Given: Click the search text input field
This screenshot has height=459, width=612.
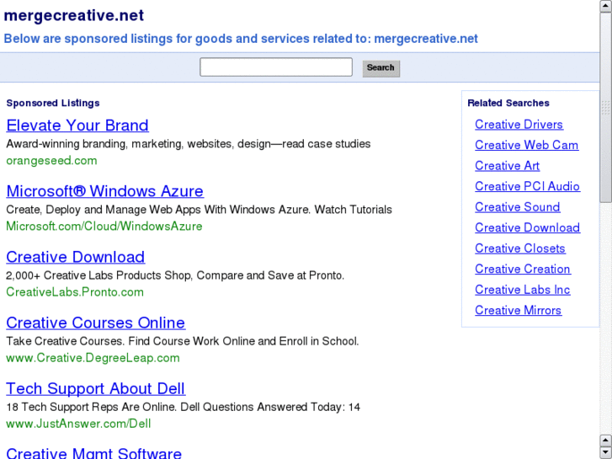Looking at the screenshot, I should point(276,67).
